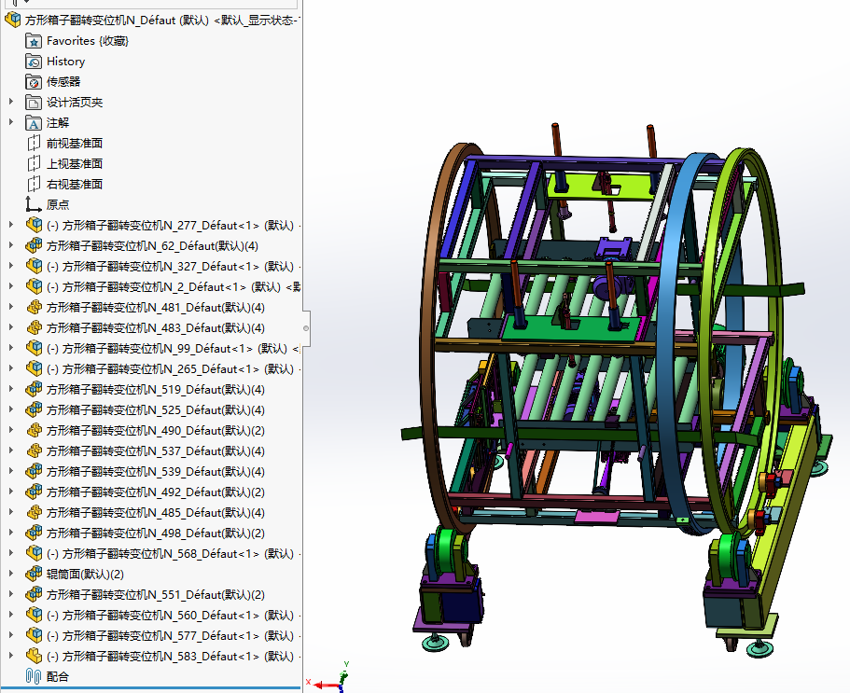Click the N_327_Défaut component icon

34,266
